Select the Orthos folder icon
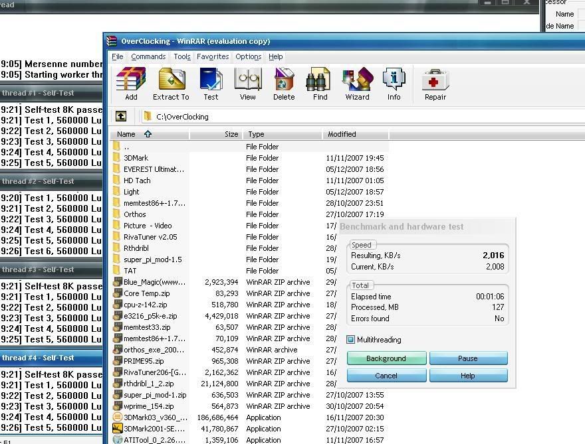The width and height of the screenshot is (585, 444). click(117, 214)
